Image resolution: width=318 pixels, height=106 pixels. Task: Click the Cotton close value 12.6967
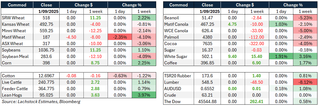tap(46, 76)
